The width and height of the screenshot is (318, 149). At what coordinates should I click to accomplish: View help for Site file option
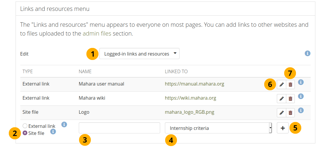pos(53,131)
